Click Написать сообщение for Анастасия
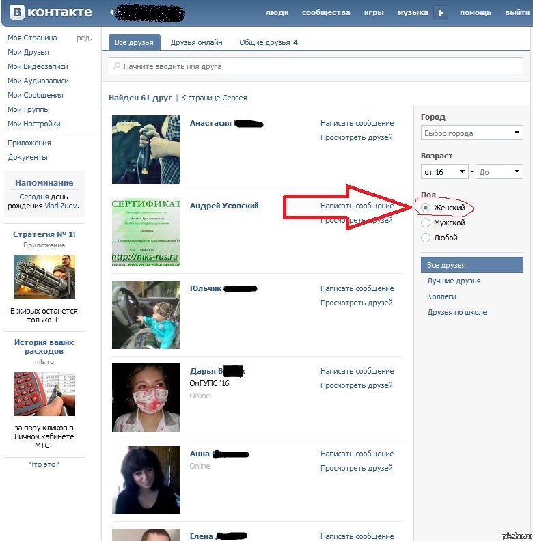 357,123
